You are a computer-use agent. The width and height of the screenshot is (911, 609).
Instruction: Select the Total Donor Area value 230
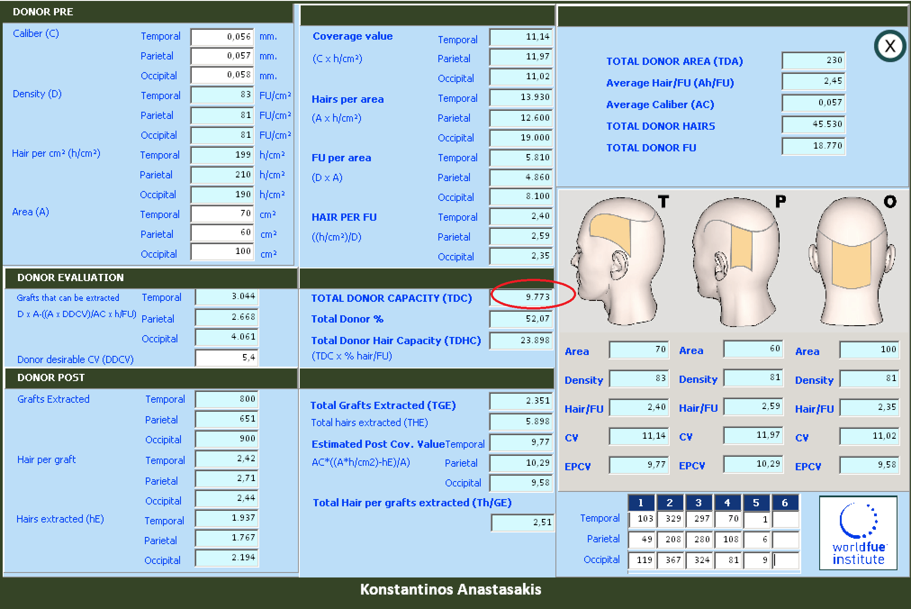813,60
